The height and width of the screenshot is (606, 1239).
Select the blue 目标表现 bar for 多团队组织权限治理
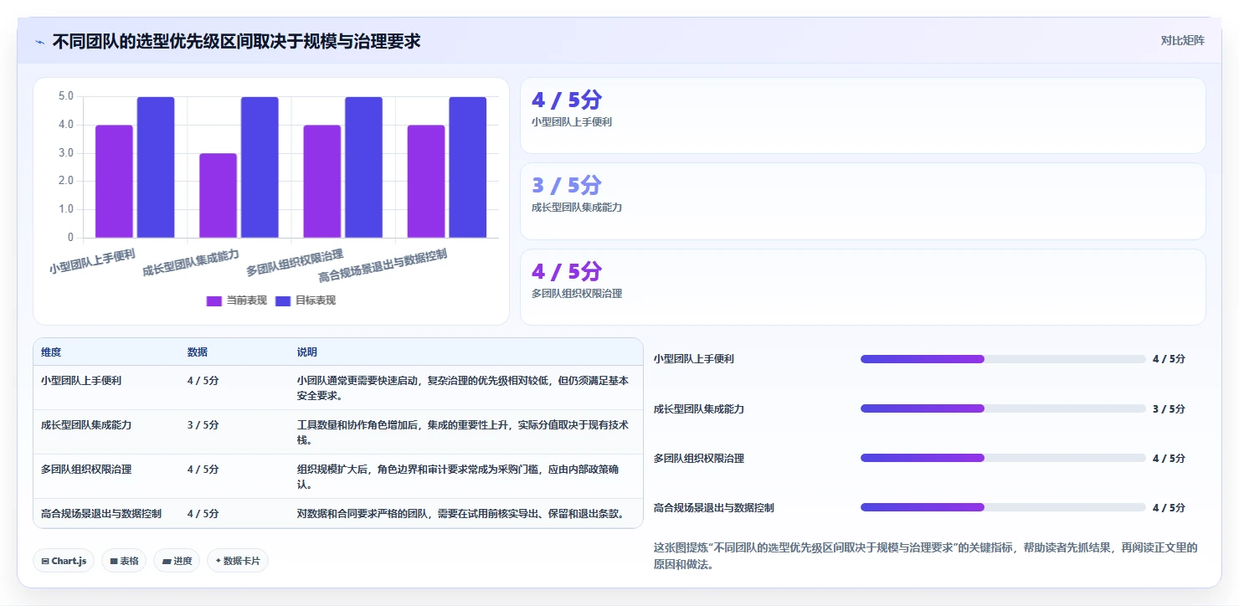363,167
